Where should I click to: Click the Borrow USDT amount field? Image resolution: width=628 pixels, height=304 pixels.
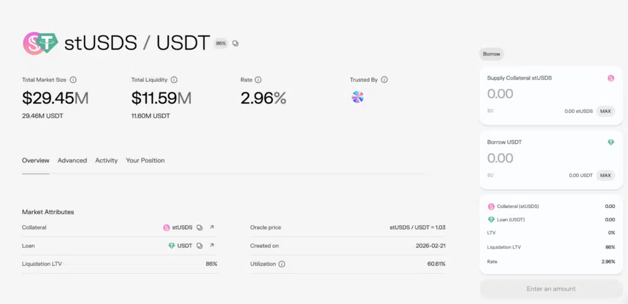pos(534,158)
